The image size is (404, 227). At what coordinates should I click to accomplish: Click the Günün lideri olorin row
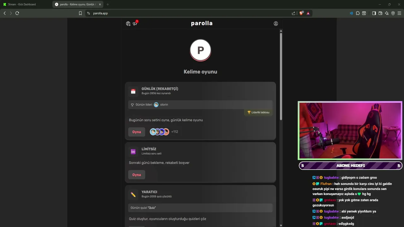click(200, 105)
